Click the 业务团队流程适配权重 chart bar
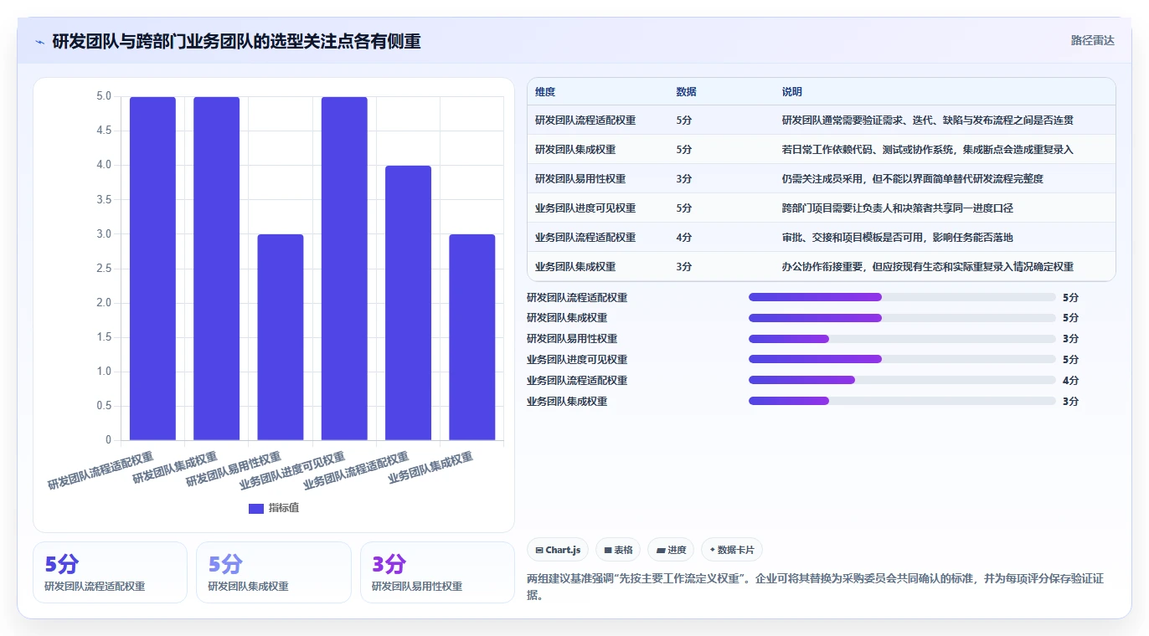1149x636 pixels. pos(408,303)
